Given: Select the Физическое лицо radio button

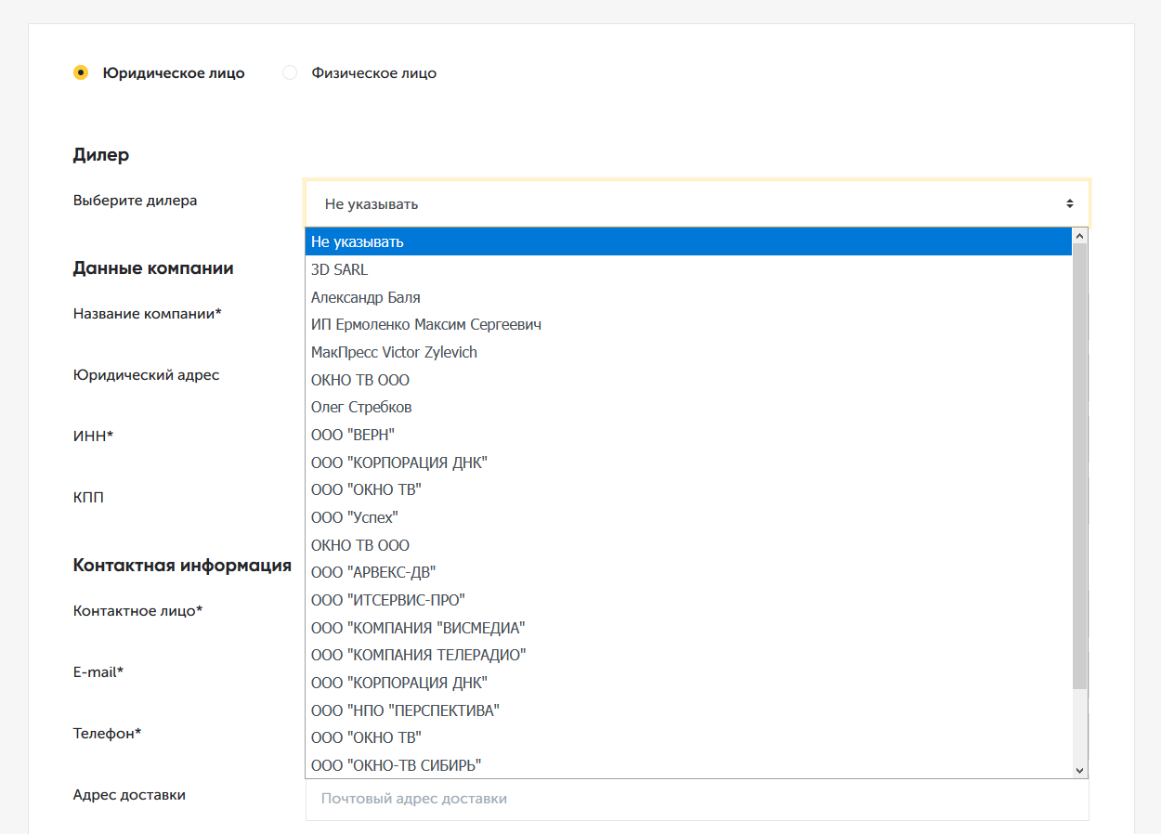Looking at the screenshot, I should [x=290, y=72].
